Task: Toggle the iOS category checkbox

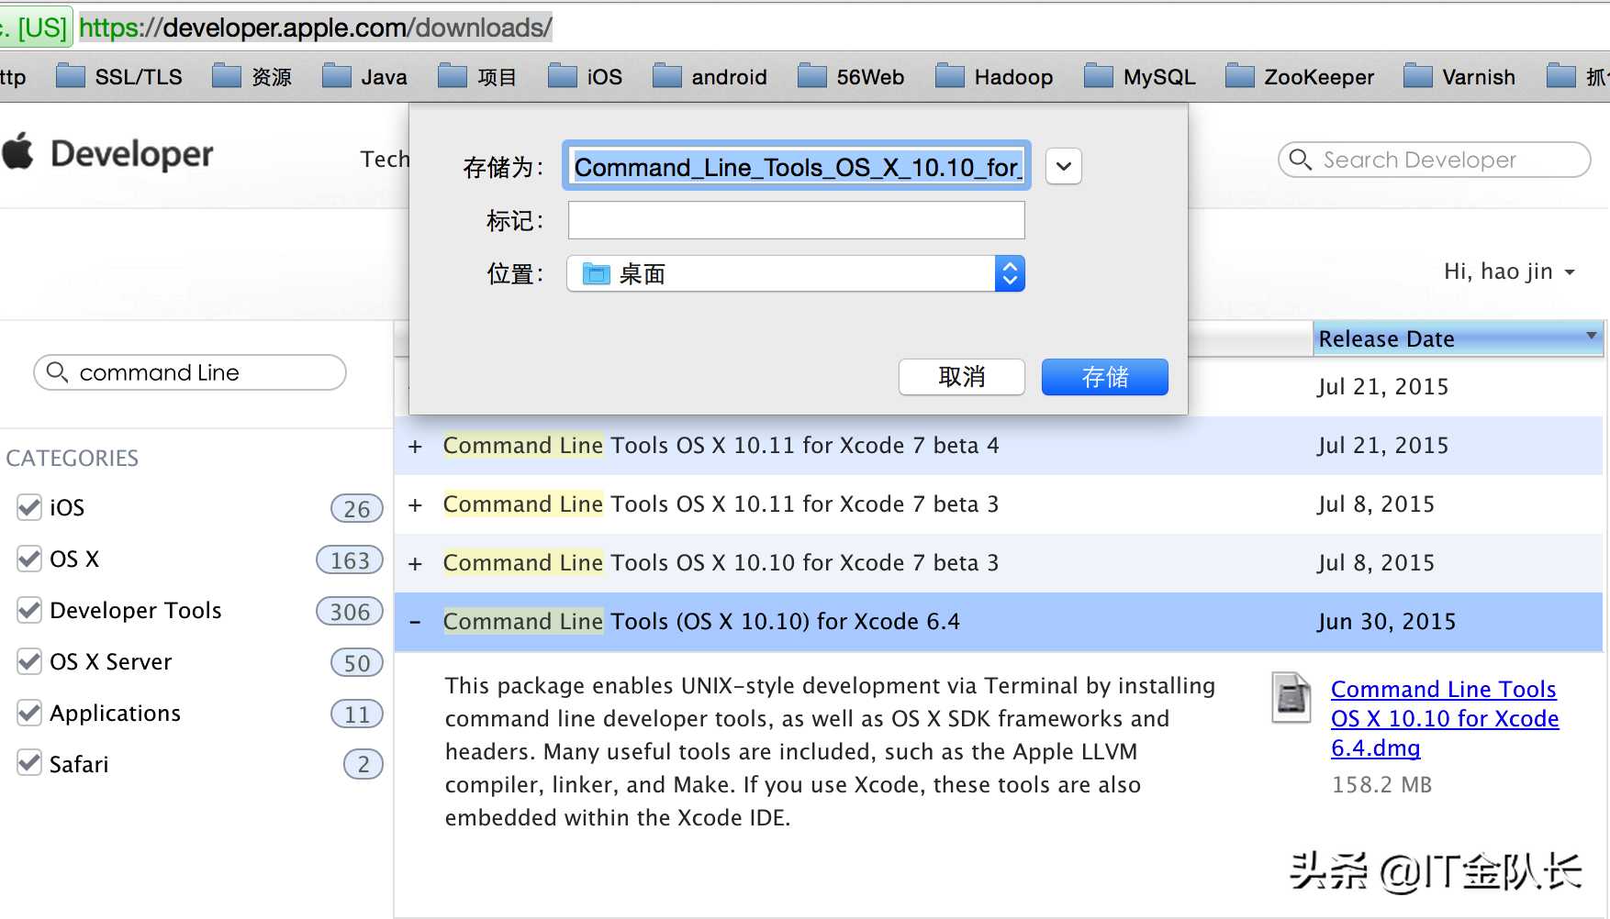Action: coord(29,507)
